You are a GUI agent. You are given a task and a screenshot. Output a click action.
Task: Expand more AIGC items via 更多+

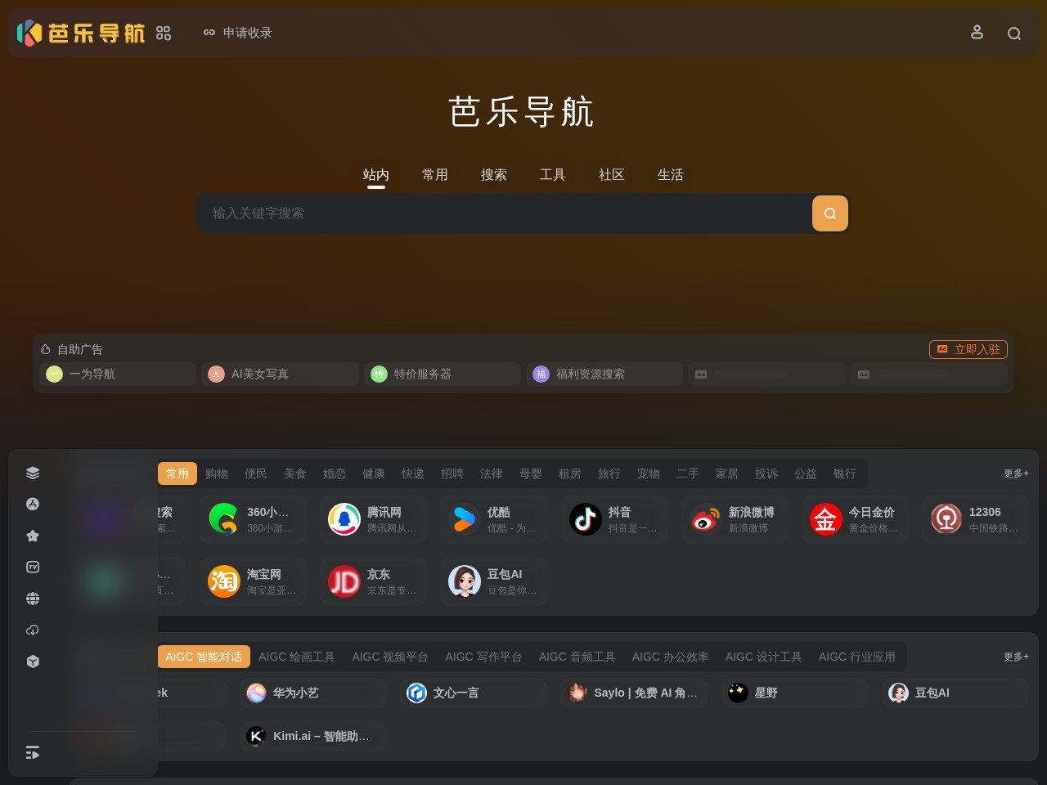(x=1016, y=657)
